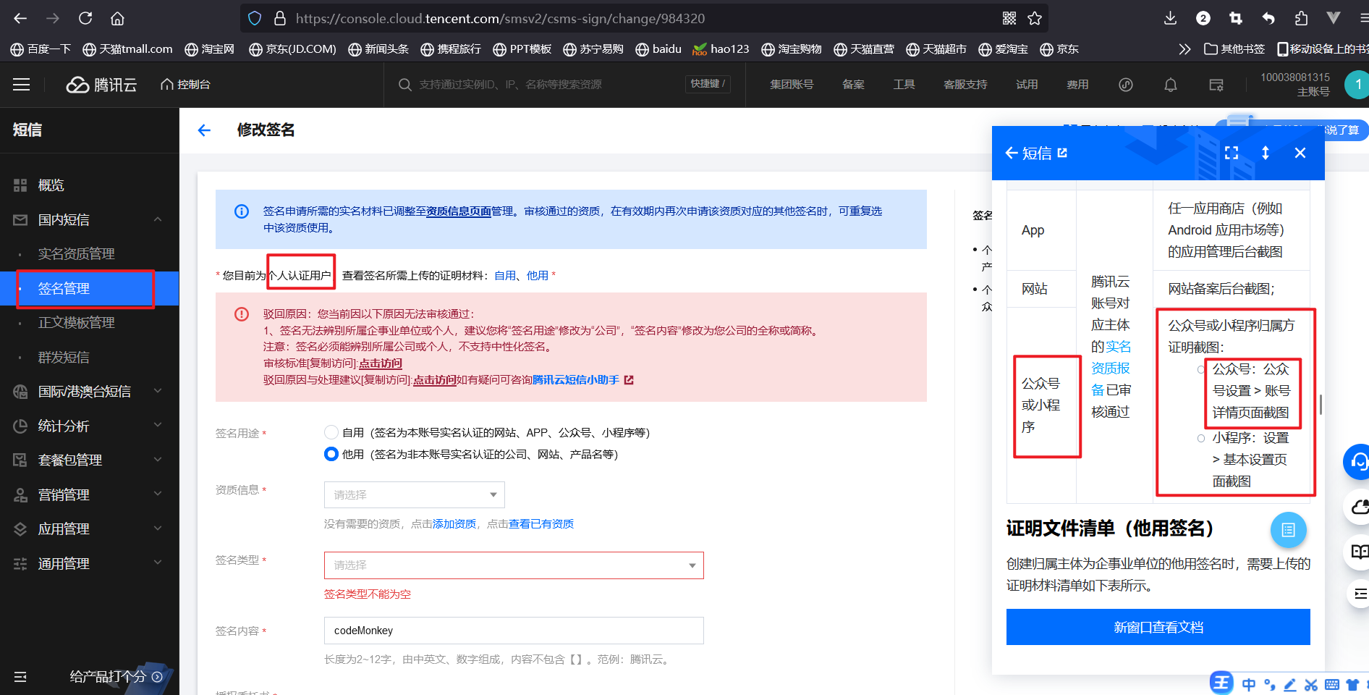Open the 集团账号 top menu item
This screenshot has width=1369, height=695.
[792, 85]
